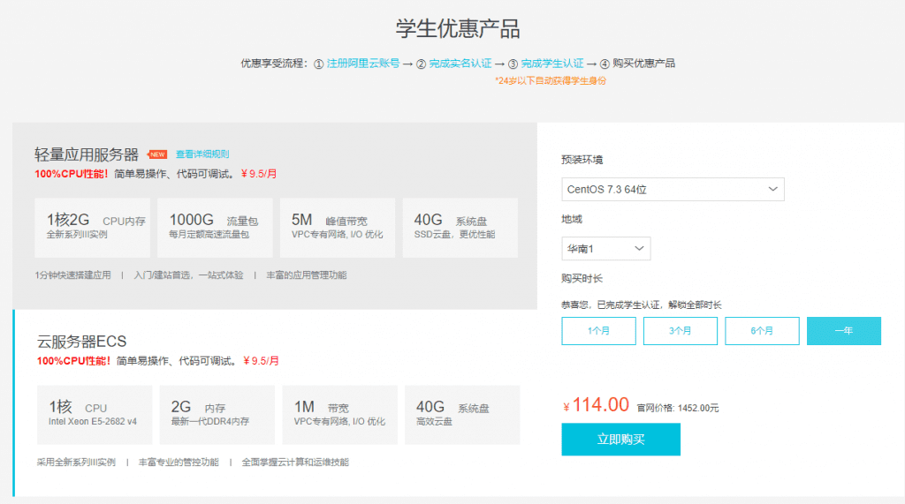Screen dimensions: 905x504
Task: Open the 完成实名认证 link
Action: coord(460,64)
